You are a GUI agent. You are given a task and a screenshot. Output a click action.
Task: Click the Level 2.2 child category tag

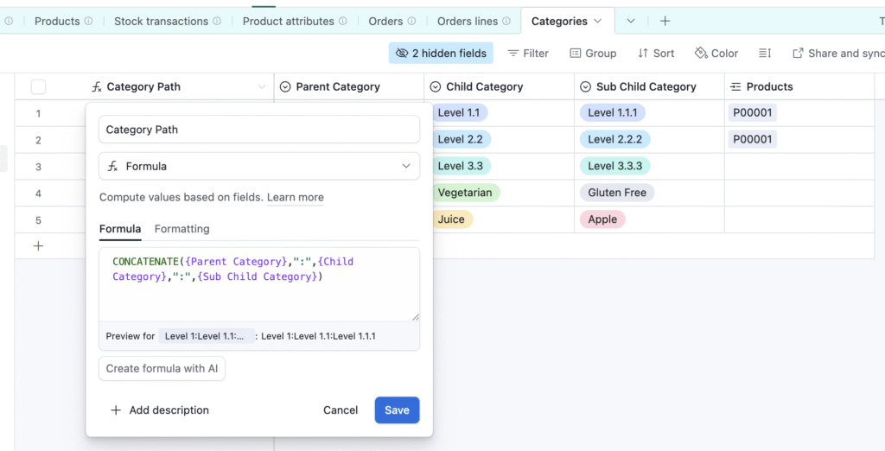(460, 139)
